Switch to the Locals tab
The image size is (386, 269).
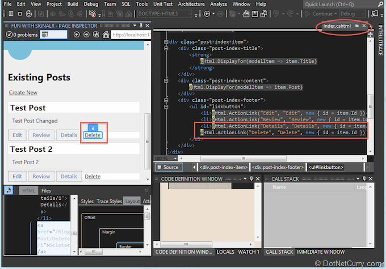(225, 252)
